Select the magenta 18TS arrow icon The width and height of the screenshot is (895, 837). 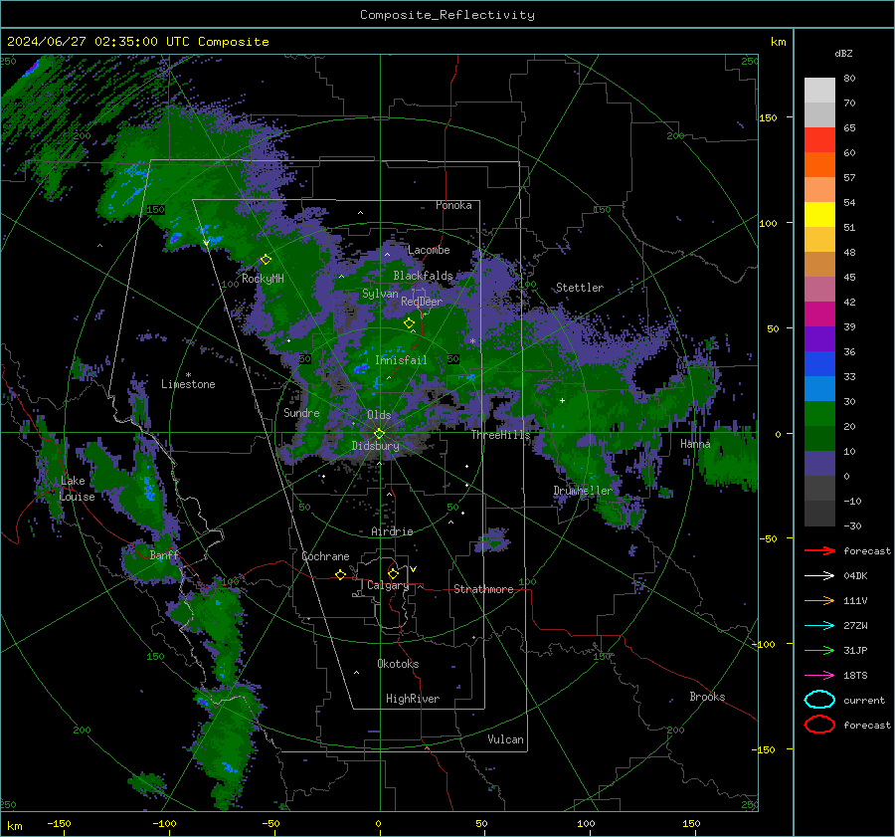pyautogui.click(x=819, y=676)
